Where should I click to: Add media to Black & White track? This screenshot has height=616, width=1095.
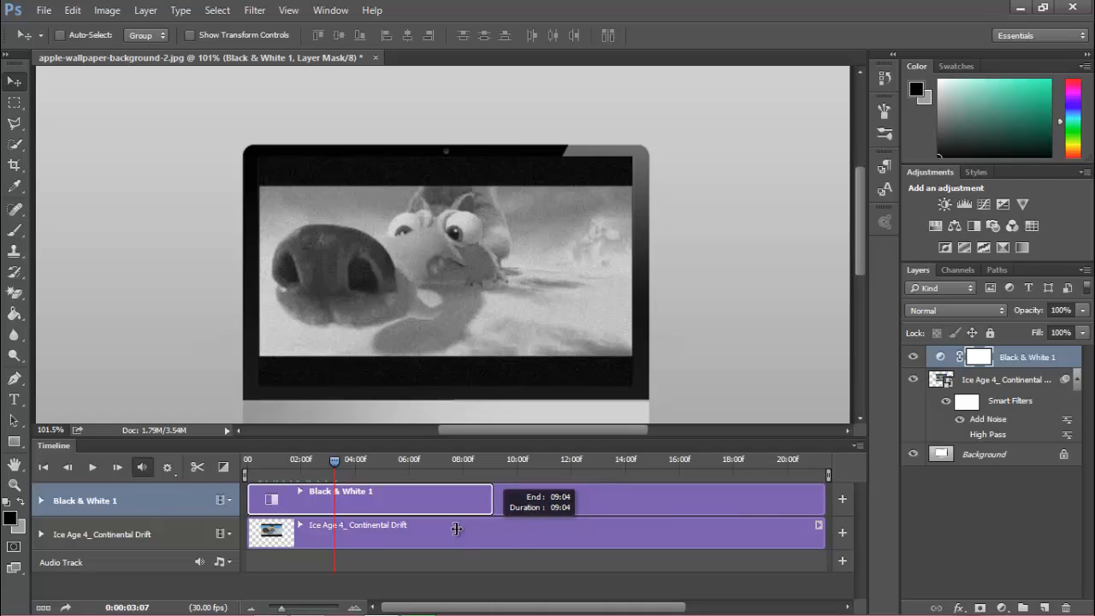(842, 499)
